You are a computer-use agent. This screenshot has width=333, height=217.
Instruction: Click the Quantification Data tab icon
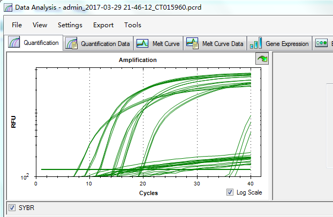pyautogui.click(x=71, y=43)
